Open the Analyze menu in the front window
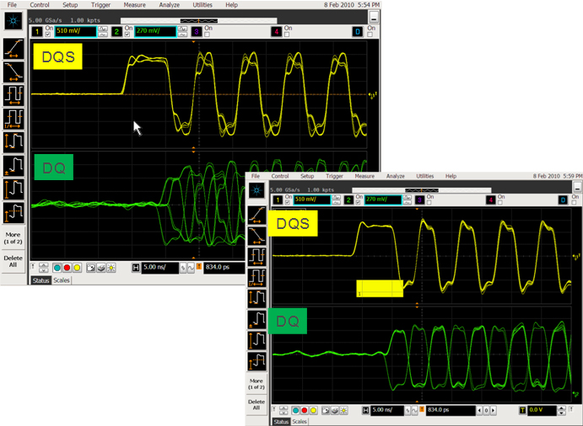Viewport: 583px width, 426px height. [x=396, y=176]
